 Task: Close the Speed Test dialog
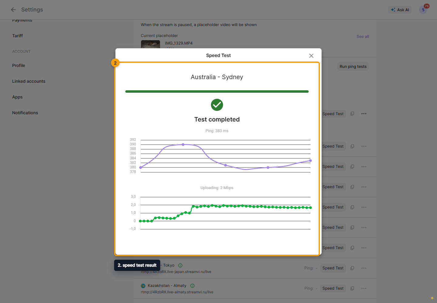(x=311, y=56)
